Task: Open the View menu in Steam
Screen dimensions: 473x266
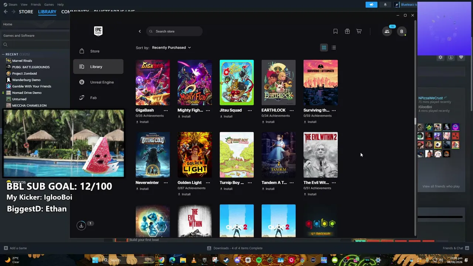Action: pyautogui.click(x=24, y=4)
